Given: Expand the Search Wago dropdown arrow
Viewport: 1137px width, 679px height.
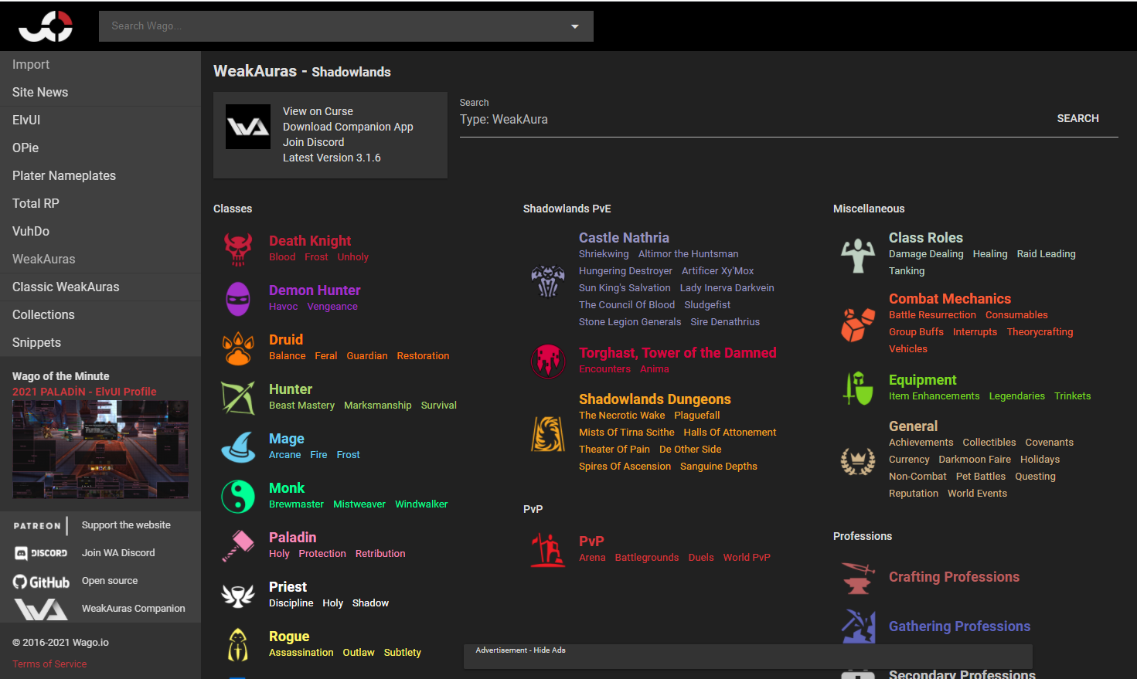Looking at the screenshot, I should (574, 26).
